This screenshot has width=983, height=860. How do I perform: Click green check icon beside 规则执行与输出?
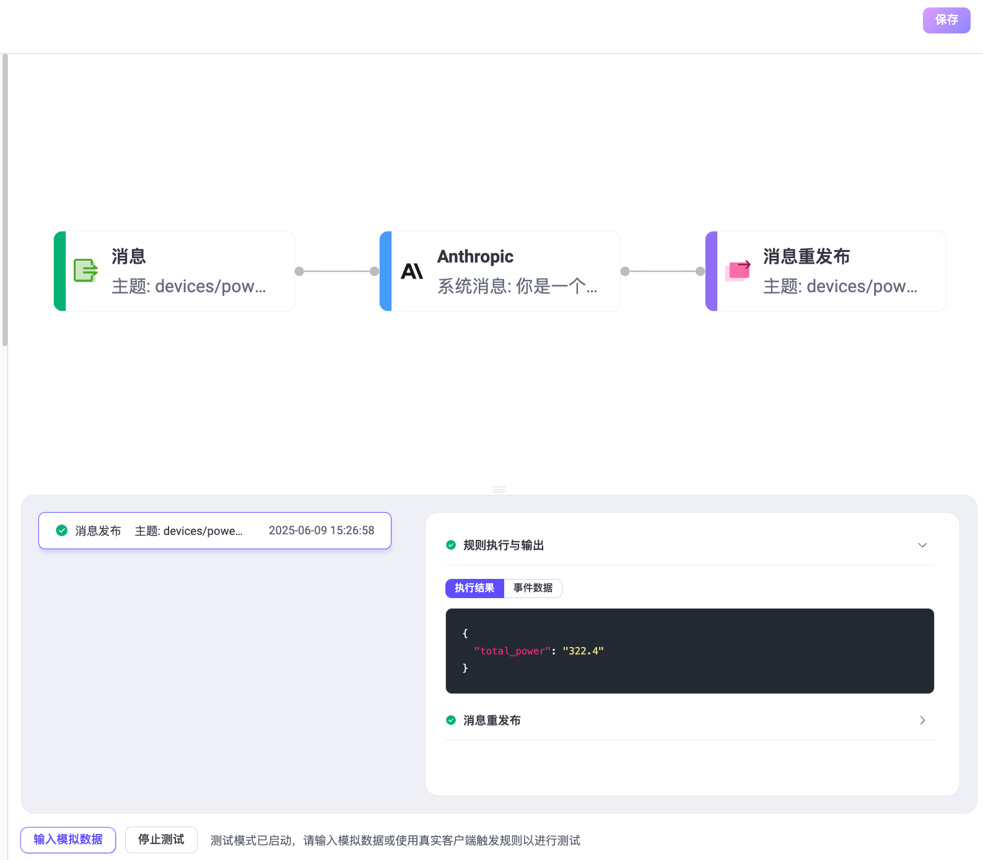451,545
